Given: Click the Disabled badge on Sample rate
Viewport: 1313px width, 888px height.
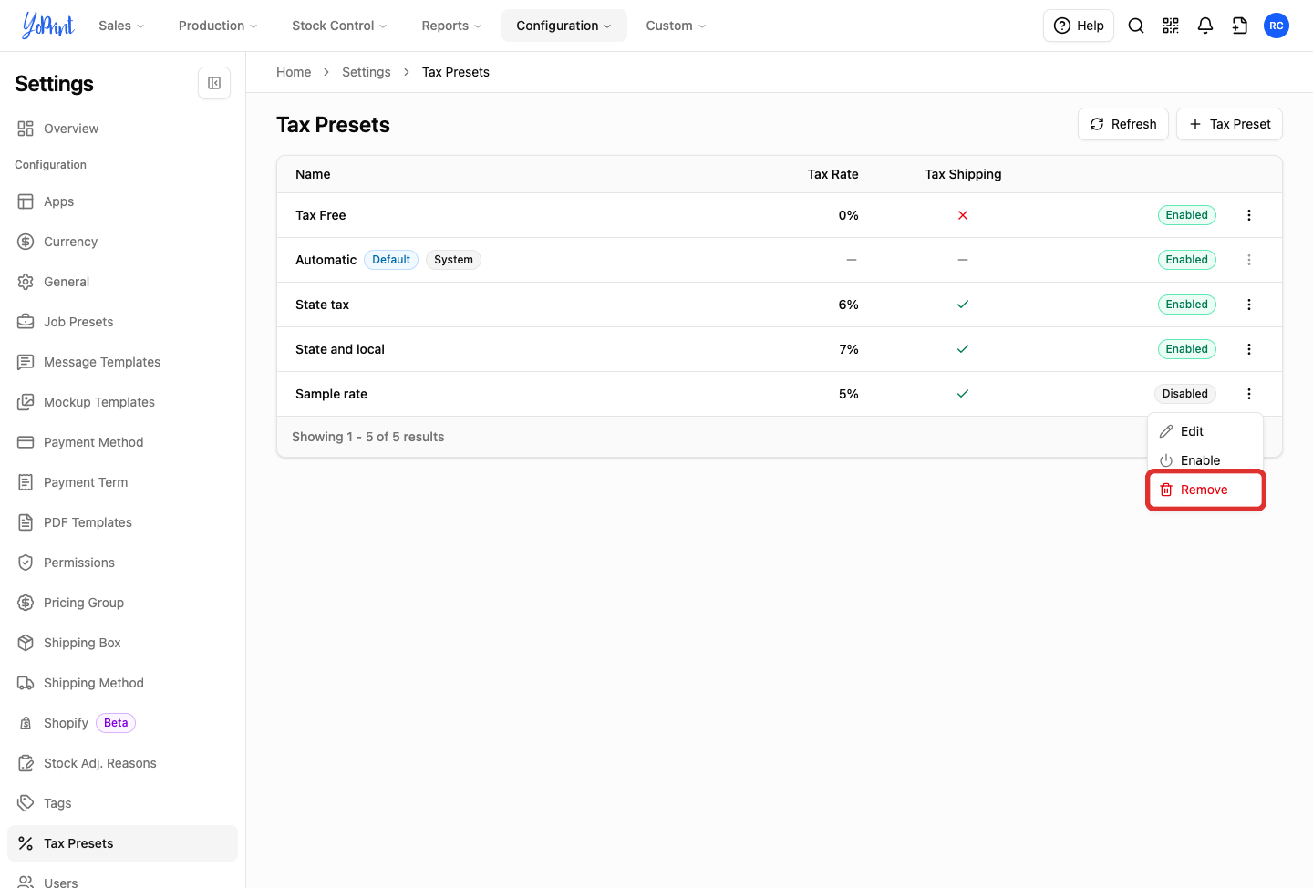Looking at the screenshot, I should pyautogui.click(x=1185, y=394).
